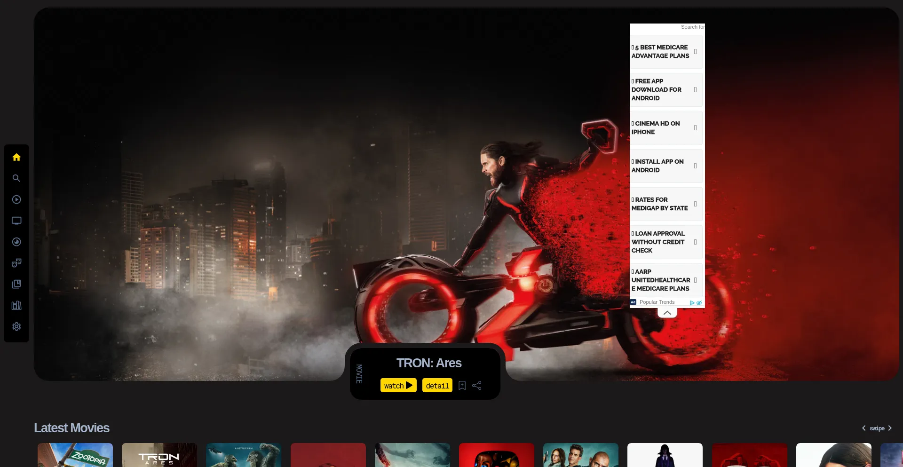The image size is (903, 467).
Task: Open the 'Loan Approval Without Credit Check' ad link
Action: pos(666,242)
